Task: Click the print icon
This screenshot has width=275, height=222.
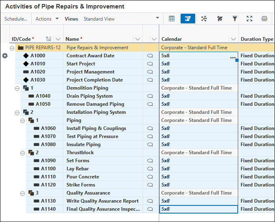Action: 264,19
